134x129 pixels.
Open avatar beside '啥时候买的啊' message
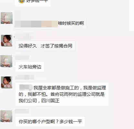(x=6, y=18)
